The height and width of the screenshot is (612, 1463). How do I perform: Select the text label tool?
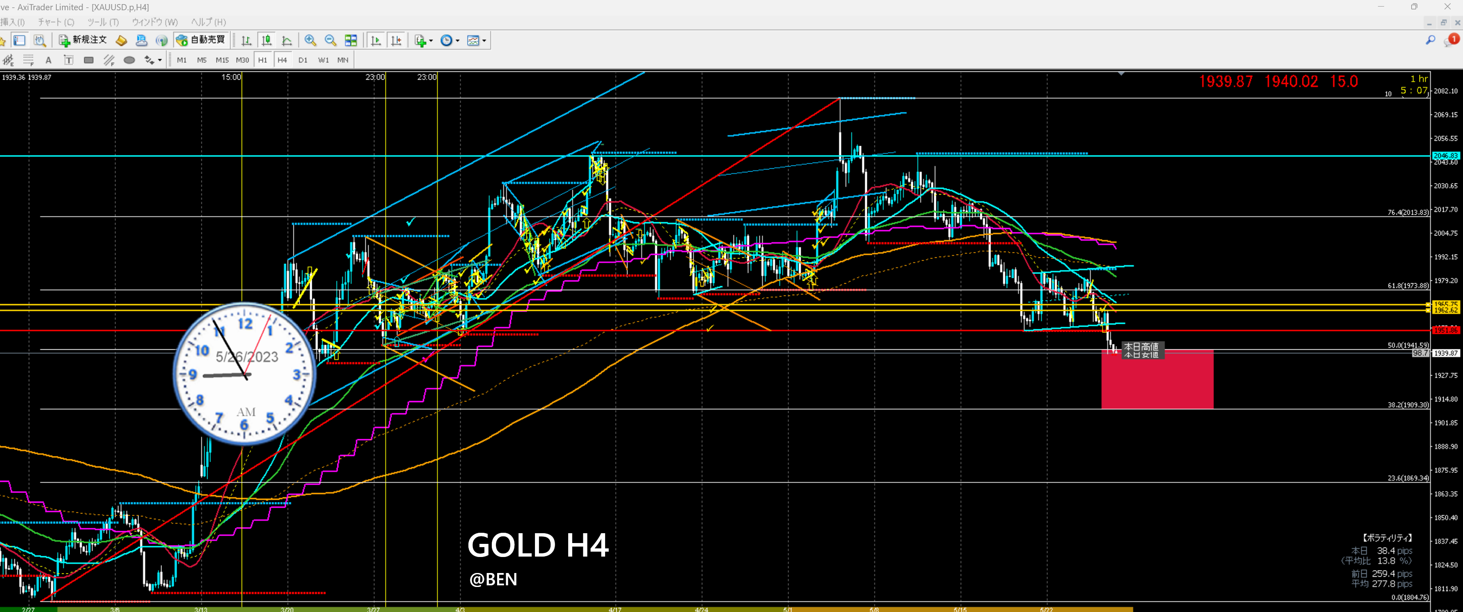pyautogui.click(x=68, y=60)
